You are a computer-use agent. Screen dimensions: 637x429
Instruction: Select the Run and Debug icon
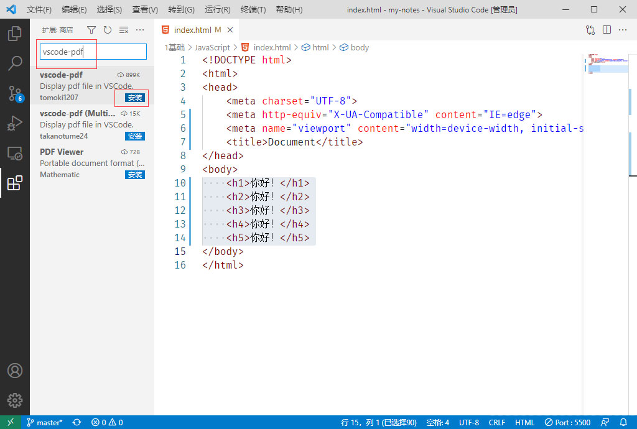pos(15,122)
